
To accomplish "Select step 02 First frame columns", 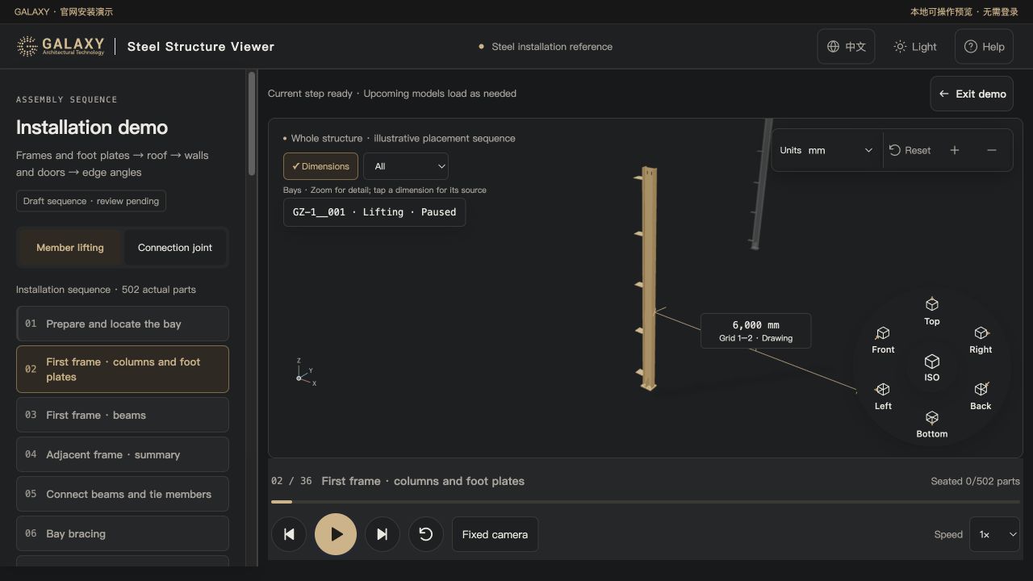I will pos(123,370).
